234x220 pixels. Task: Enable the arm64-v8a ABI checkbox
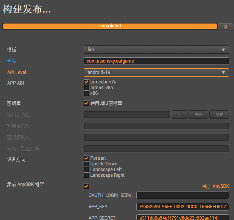click(x=86, y=88)
